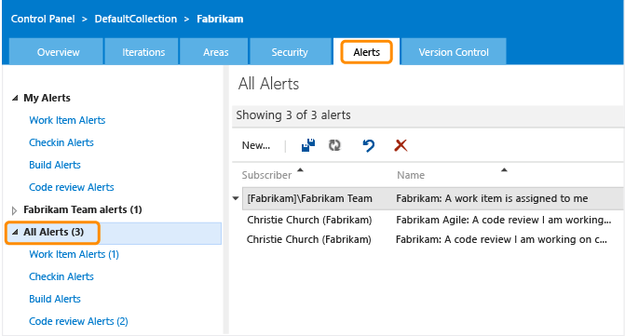The image size is (625, 336).
Task: Sort by the Name column header
Action: pos(411,175)
